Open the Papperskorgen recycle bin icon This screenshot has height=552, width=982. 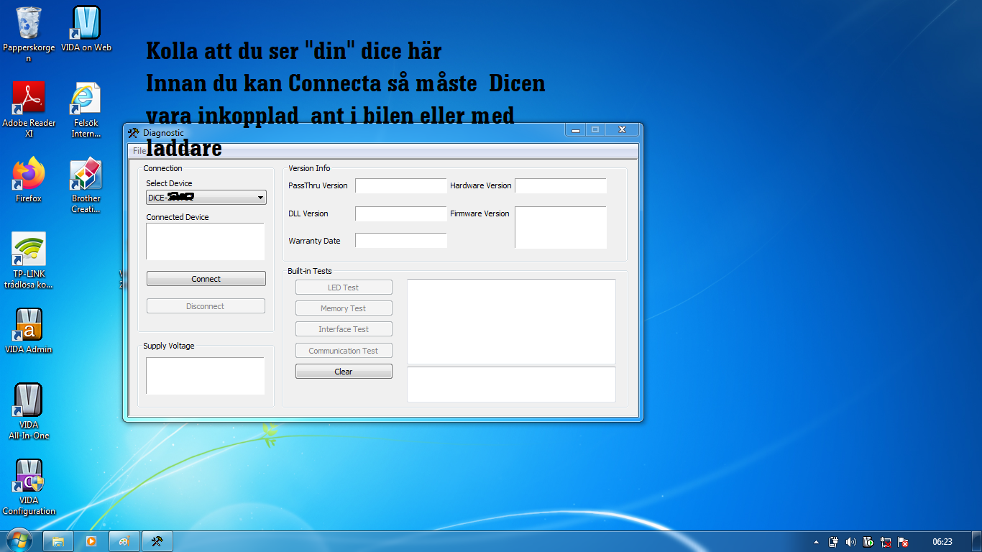pos(29,34)
